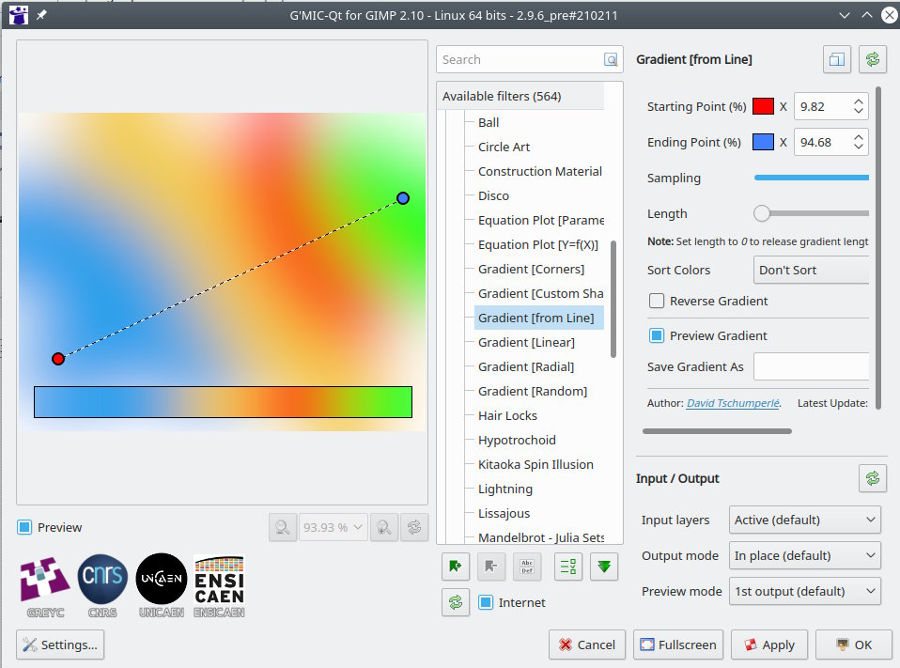
Task: Click the Cancel button
Action: tap(586, 645)
